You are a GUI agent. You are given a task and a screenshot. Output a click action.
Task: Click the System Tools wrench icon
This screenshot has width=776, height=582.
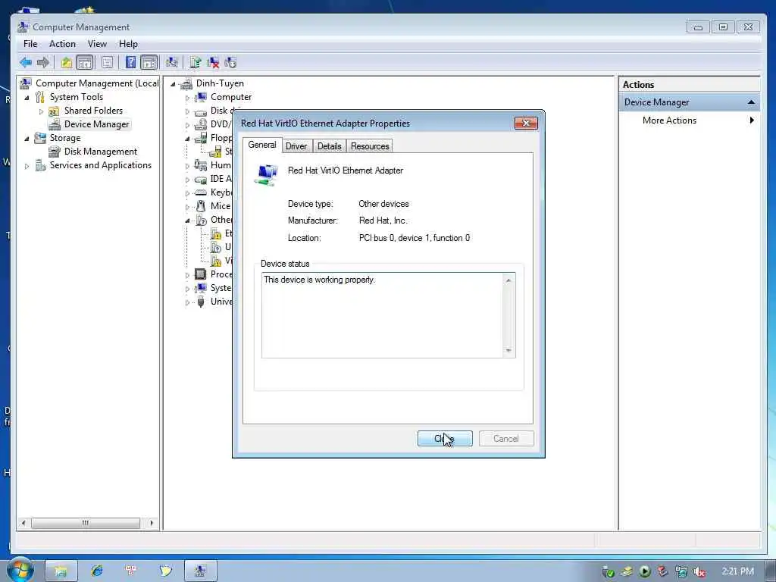40,97
